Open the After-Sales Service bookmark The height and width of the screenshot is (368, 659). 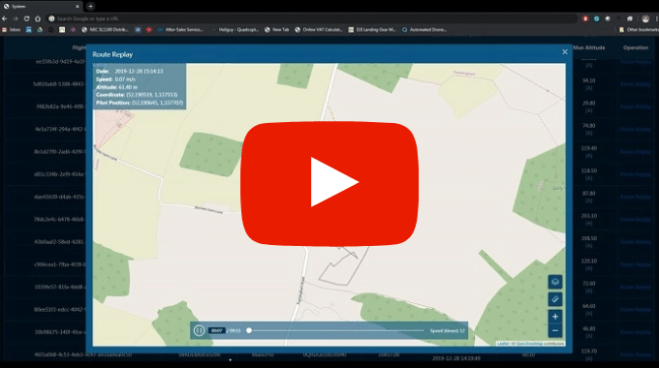tap(180, 30)
